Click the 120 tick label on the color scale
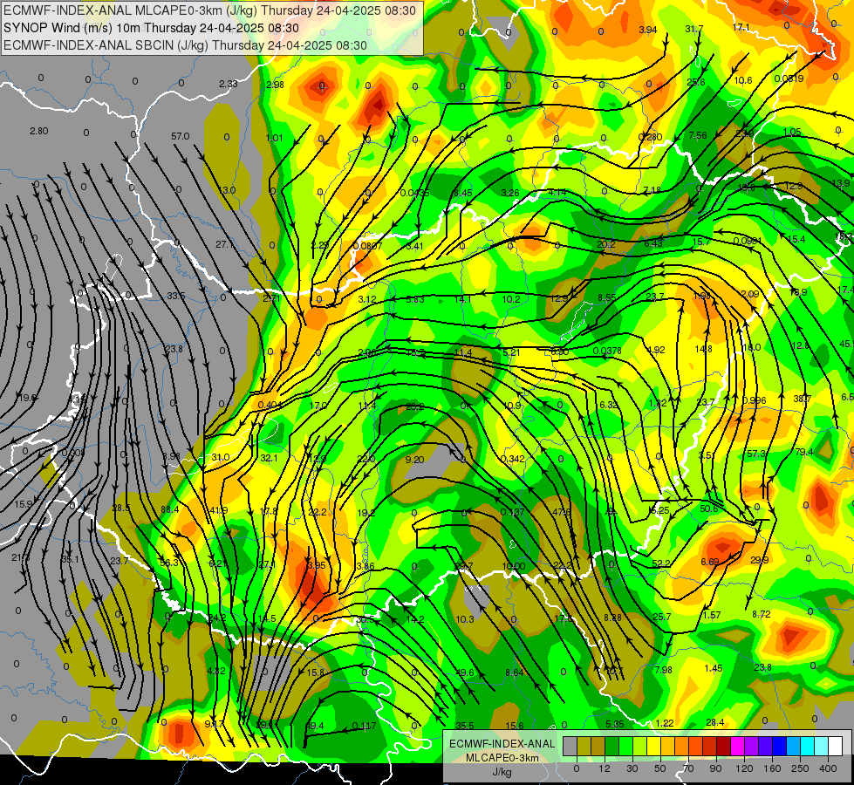Screen dimensions: 854x785 (745, 768)
